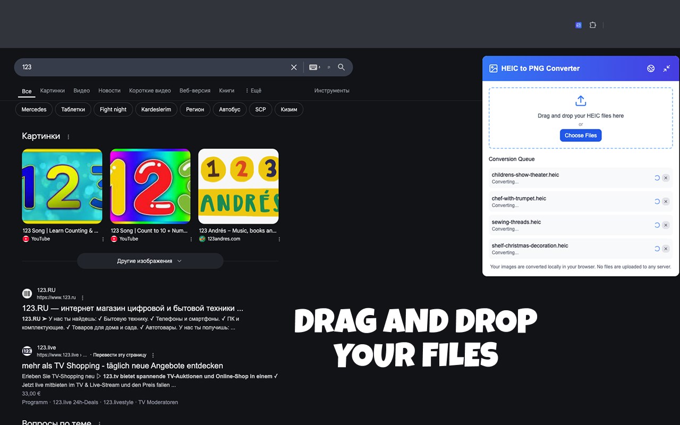Open the on-screen keyboard icon in search bar
Viewport: 680px width, 425px height.
click(313, 67)
